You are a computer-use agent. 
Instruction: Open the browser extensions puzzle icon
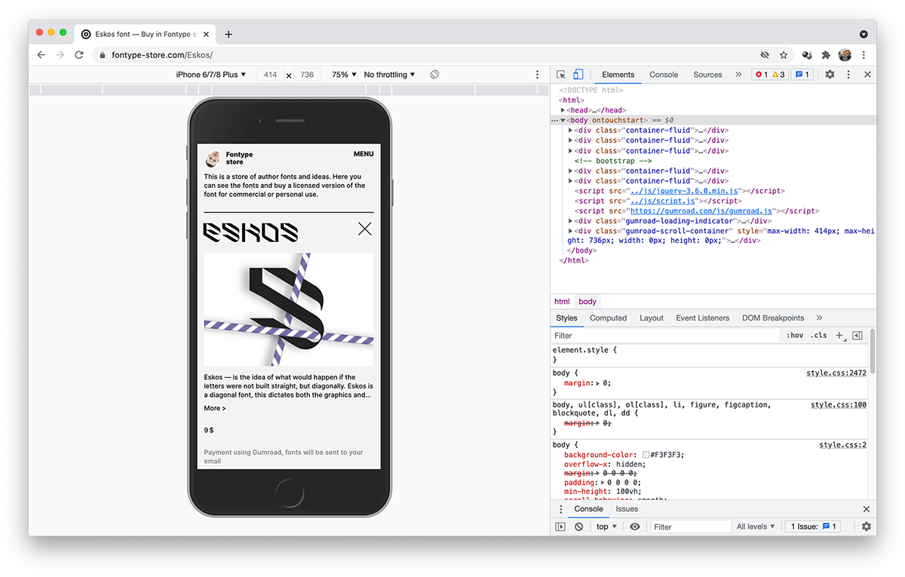[826, 55]
